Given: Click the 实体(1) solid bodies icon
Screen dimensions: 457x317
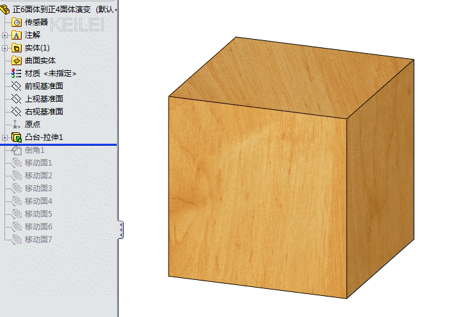Looking at the screenshot, I should point(17,48).
